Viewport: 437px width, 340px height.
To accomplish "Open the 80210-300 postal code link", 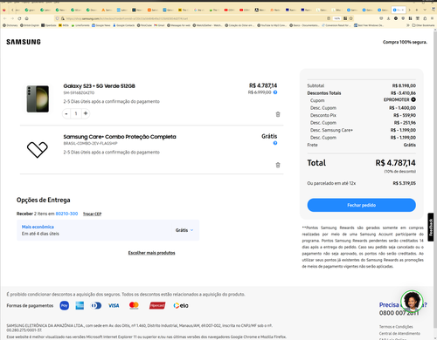I will (66, 214).
